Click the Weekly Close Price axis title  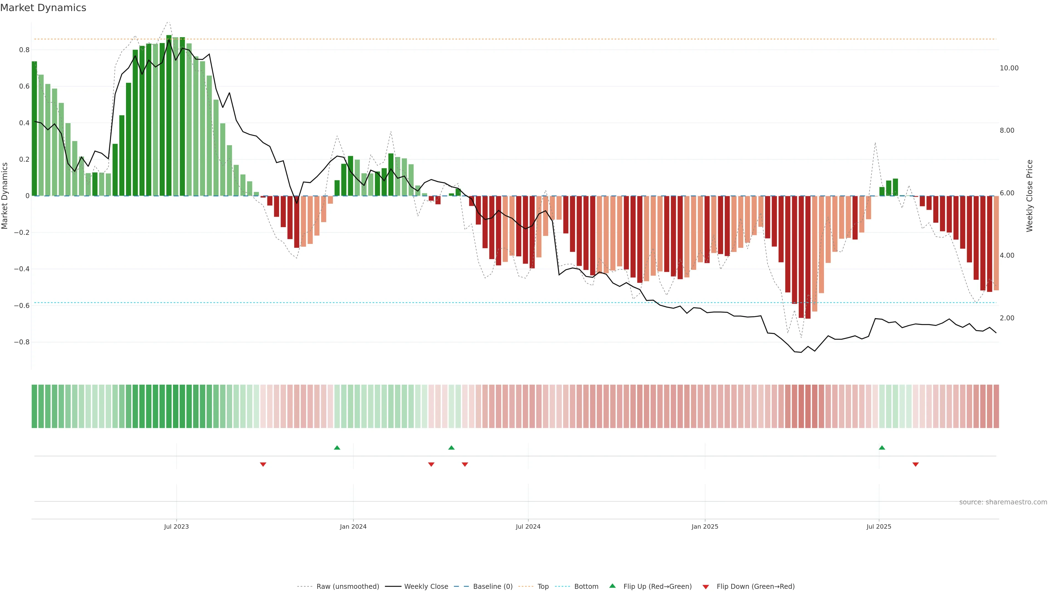(x=1029, y=196)
